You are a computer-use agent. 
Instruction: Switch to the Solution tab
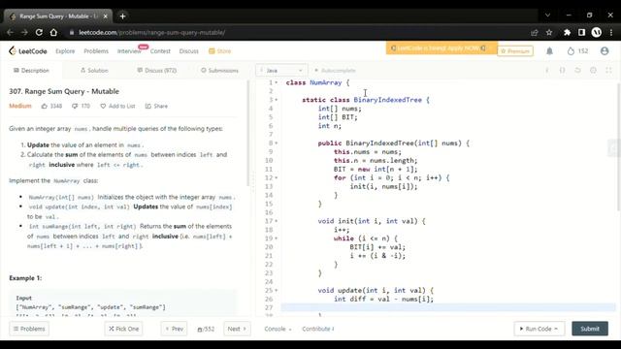tap(94, 71)
